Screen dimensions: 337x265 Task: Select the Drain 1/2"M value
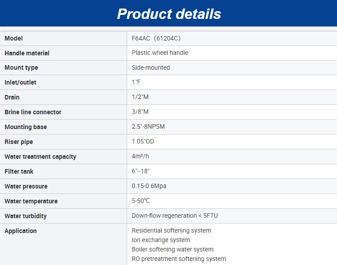(140, 98)
